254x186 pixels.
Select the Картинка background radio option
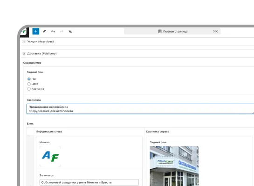pyautogui.click(x=29, y=89)
